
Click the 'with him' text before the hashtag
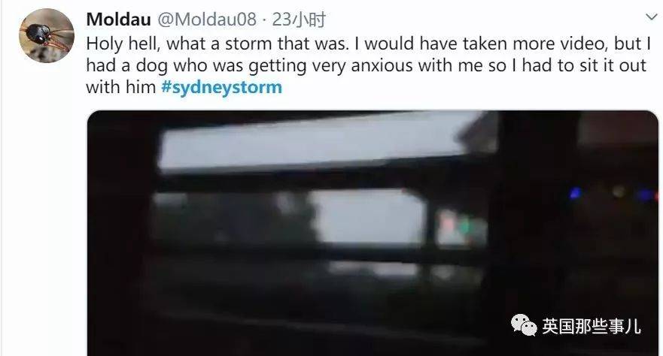click(x=121, y=87)
